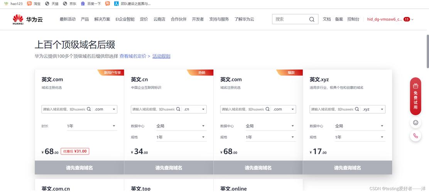This screenshot has width=429, height=193.
Task: Open the EI企业智能 menu
Action: click(x=125, y=19)
